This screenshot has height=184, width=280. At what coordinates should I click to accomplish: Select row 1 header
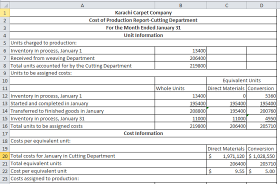click(5, 12)
